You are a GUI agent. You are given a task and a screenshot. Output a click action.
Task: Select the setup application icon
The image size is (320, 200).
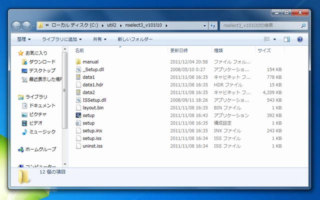pos(78,115)
